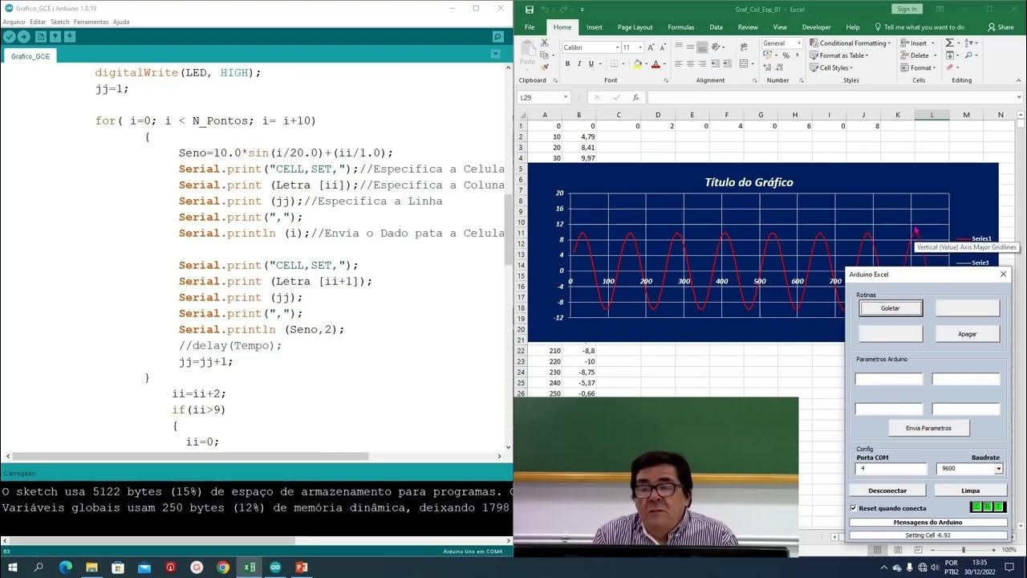1027x578 pixels.
Task: Click the Envia Parametros button
Action: [929, 428]
